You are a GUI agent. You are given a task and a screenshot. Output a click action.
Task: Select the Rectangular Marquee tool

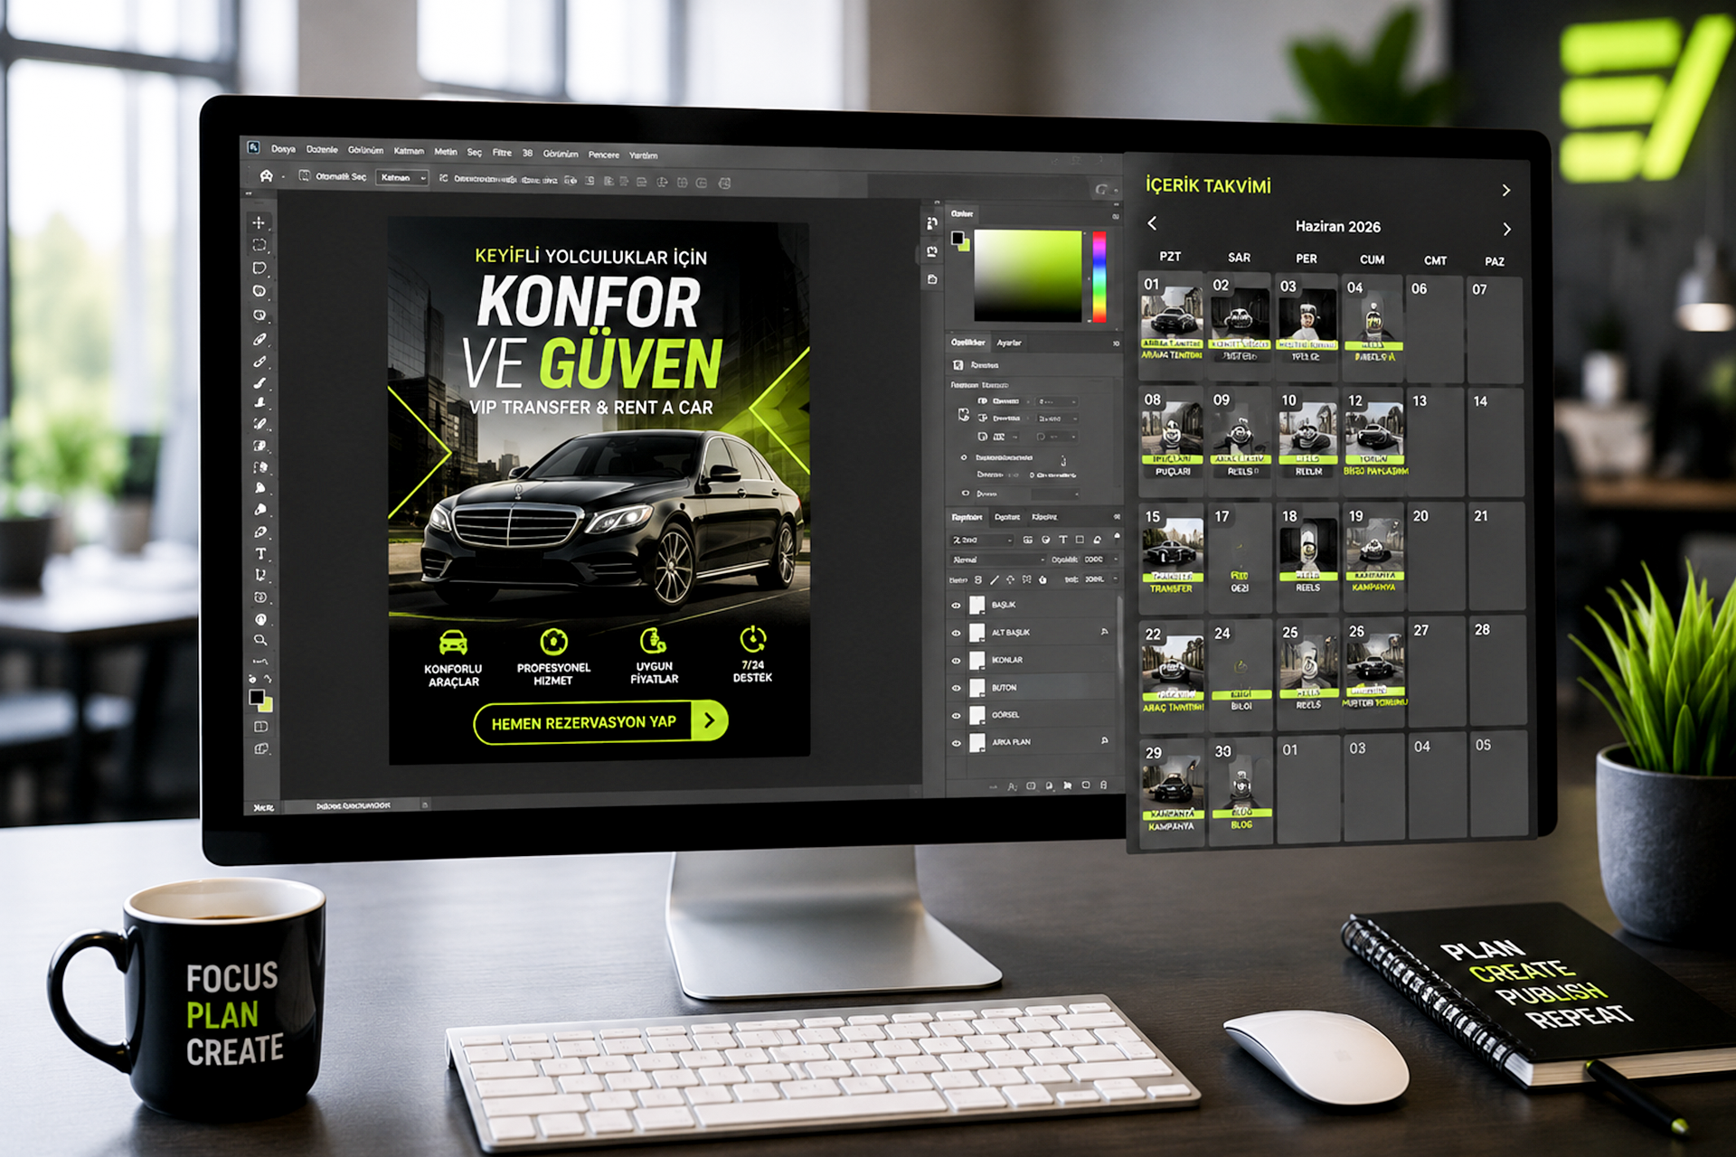(x=259, y=245)
